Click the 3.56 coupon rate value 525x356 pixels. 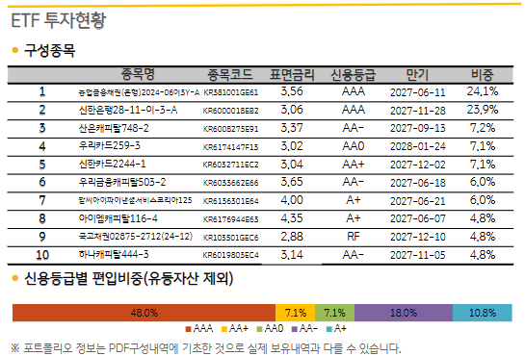tap(292, 91)
